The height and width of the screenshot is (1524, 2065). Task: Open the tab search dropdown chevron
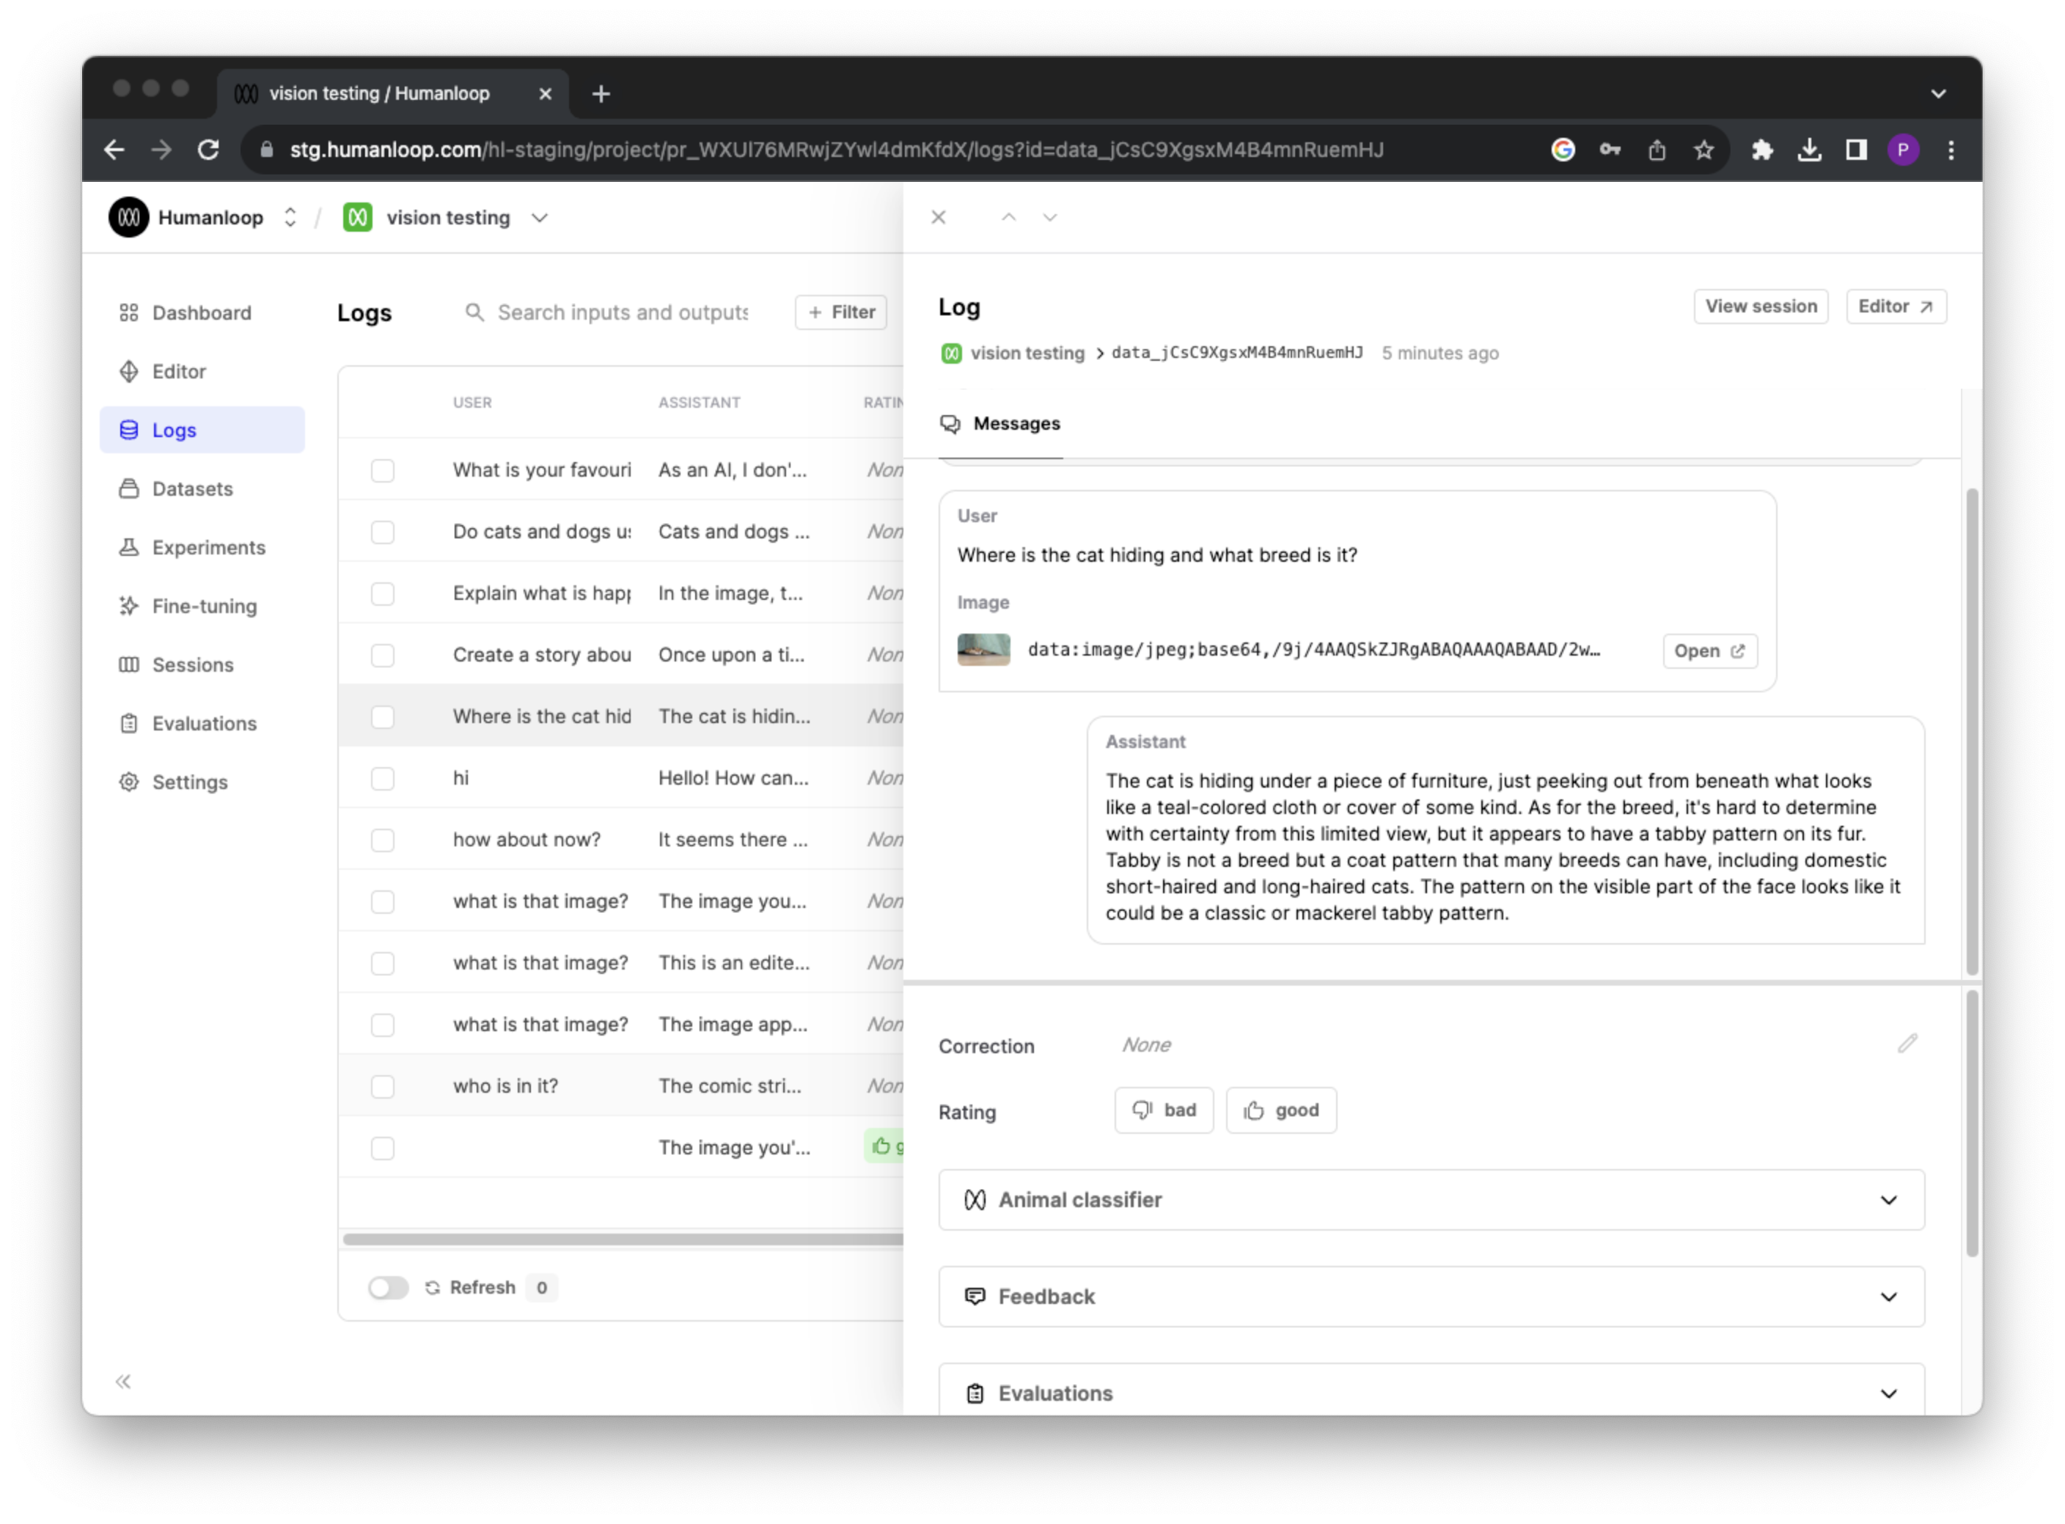coord(1937,94)
